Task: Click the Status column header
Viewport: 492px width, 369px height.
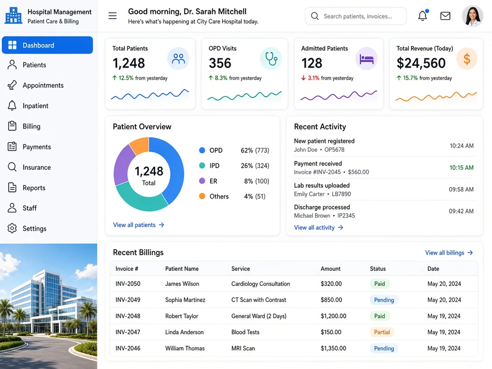Action: [x=378, y=269]
